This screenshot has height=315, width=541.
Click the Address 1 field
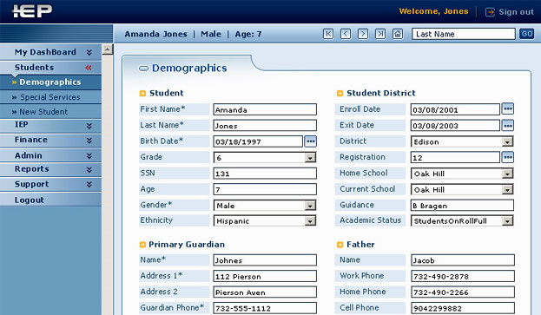(265, 276)
